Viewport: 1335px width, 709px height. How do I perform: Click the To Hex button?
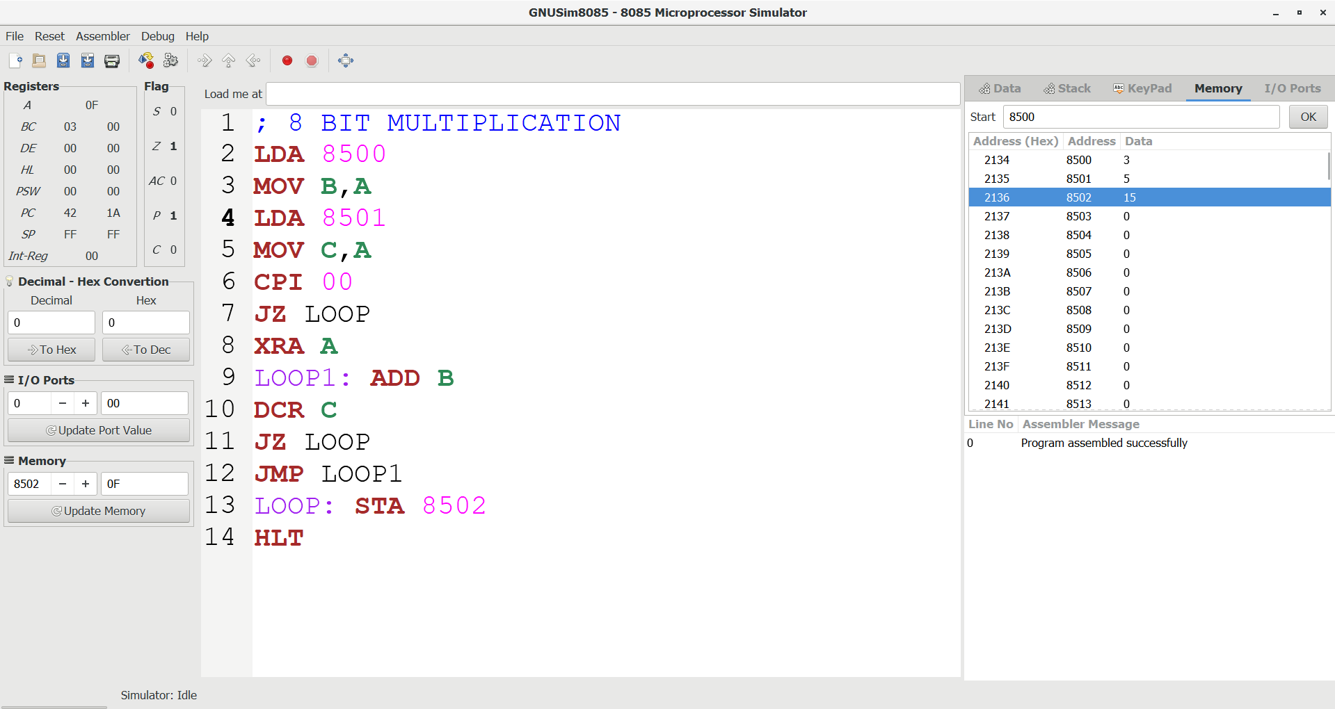51,350
